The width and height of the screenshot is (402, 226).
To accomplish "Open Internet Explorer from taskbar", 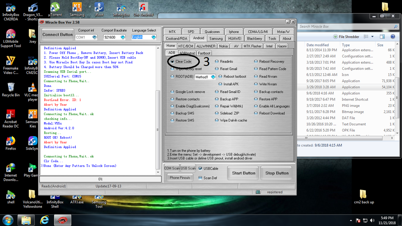I will coord(45,220).
